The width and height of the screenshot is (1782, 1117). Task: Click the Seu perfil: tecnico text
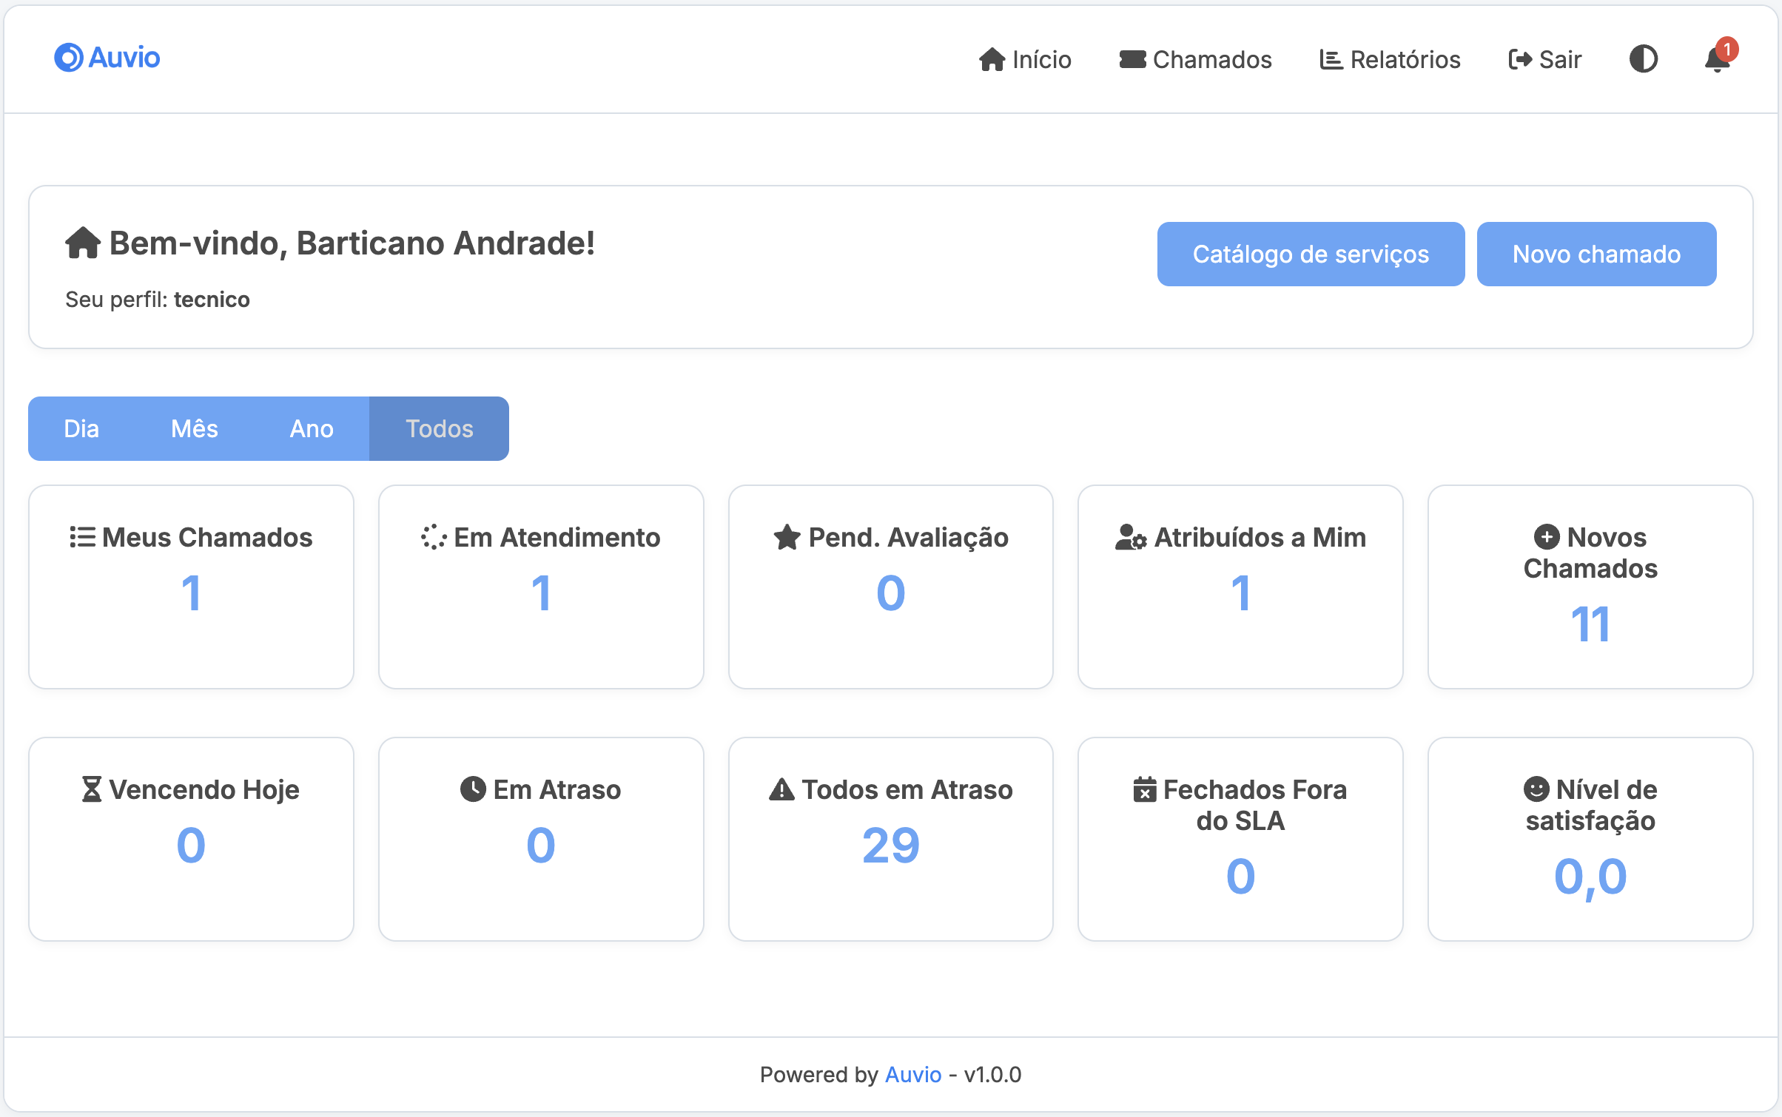pos(158,300)
